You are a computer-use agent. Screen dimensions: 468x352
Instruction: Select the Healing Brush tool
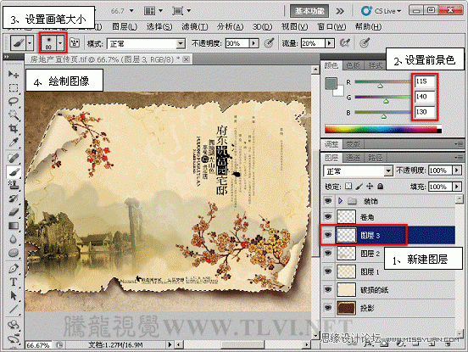click(x=13, y=158)
